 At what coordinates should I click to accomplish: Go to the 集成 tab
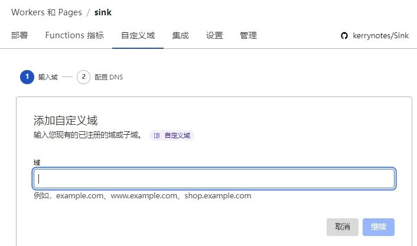(180, 35)
